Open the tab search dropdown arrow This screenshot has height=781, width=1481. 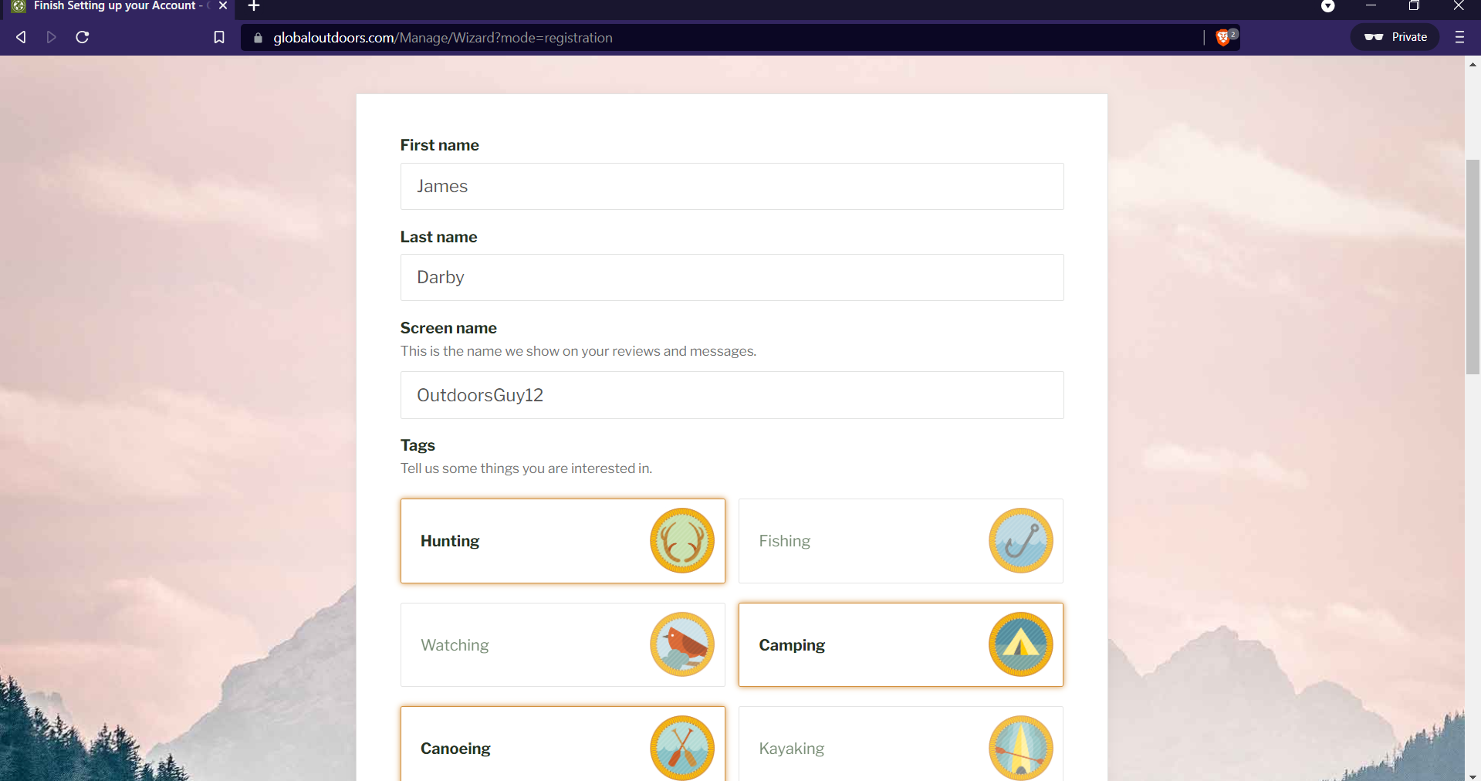(1328, 6)
